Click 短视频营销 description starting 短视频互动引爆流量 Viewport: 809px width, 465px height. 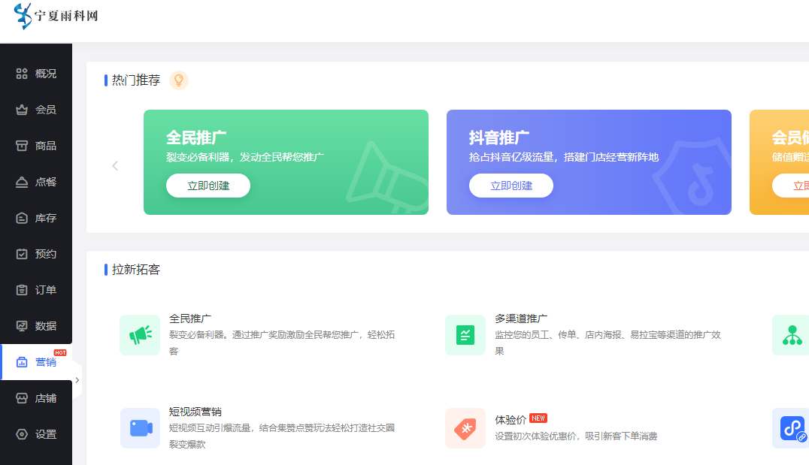point(282,436)
